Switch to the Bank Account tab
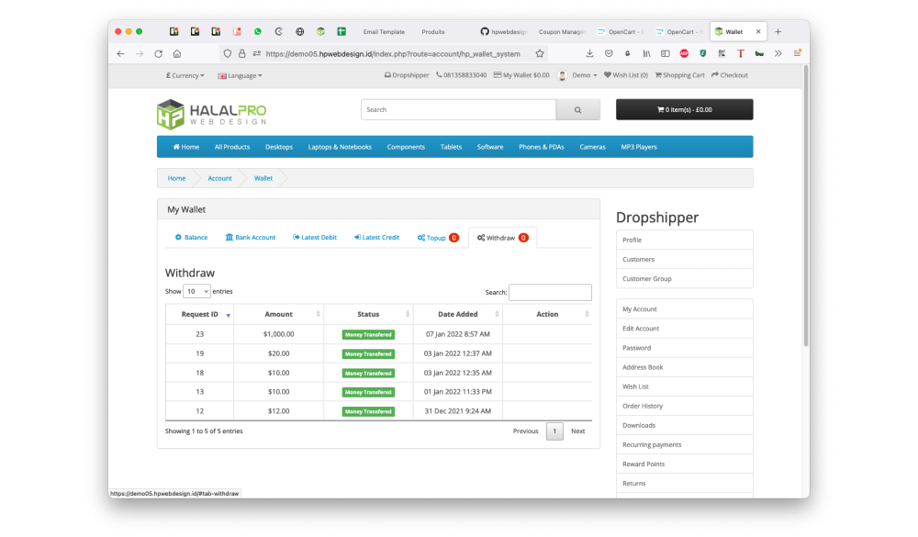The height and width of the screenshot is (537, 918). click(x=250, y=238)
